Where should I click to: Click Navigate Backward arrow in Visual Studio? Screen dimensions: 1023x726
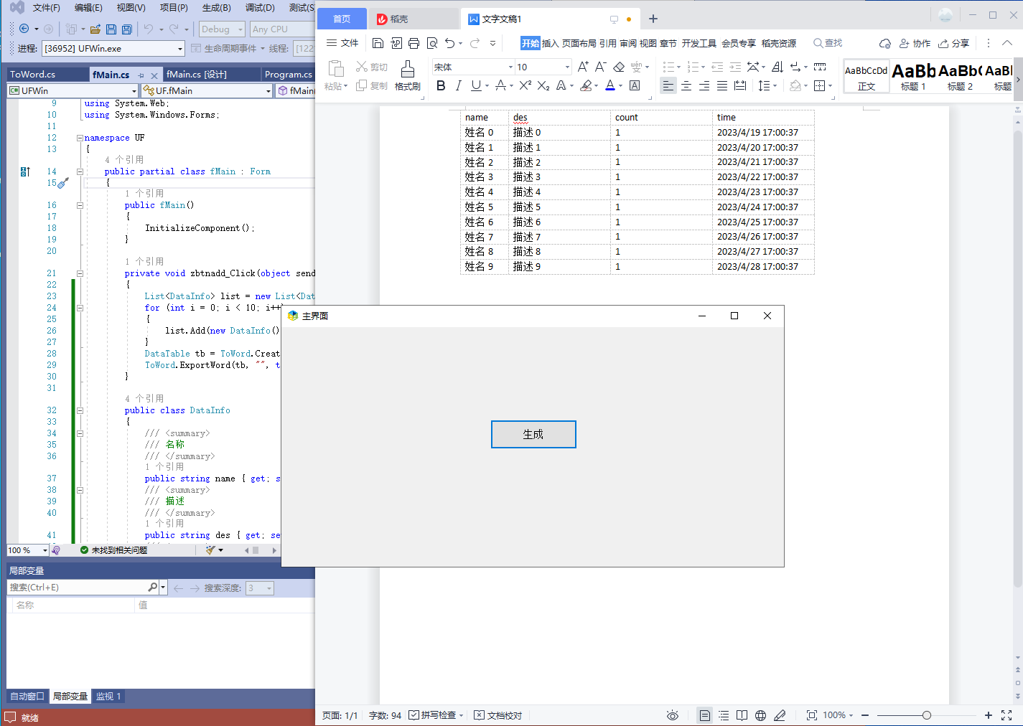point(24,29)
